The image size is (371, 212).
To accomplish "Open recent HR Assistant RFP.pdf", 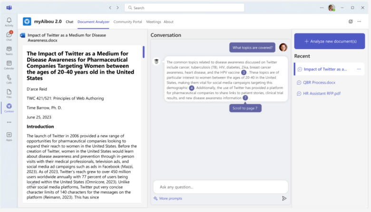I will [322, 93].
